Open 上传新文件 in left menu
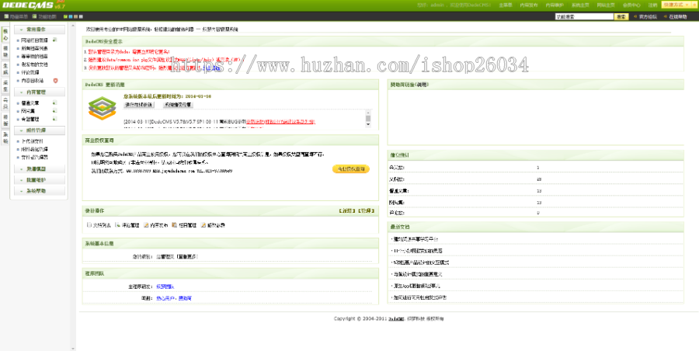699x351 pixels. [x=32, y=141]
